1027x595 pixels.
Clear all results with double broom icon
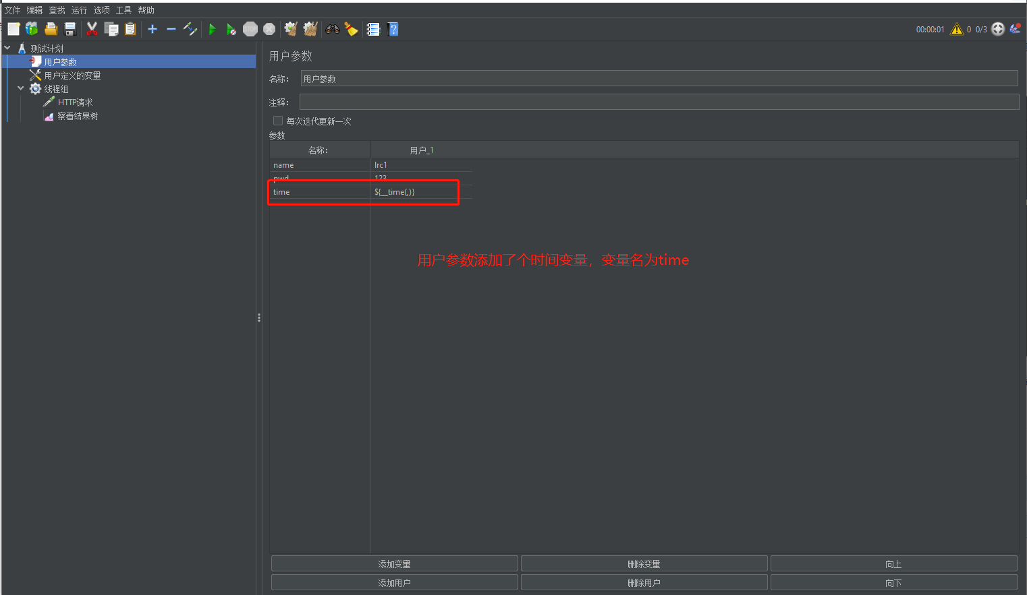tap(310, 29)
